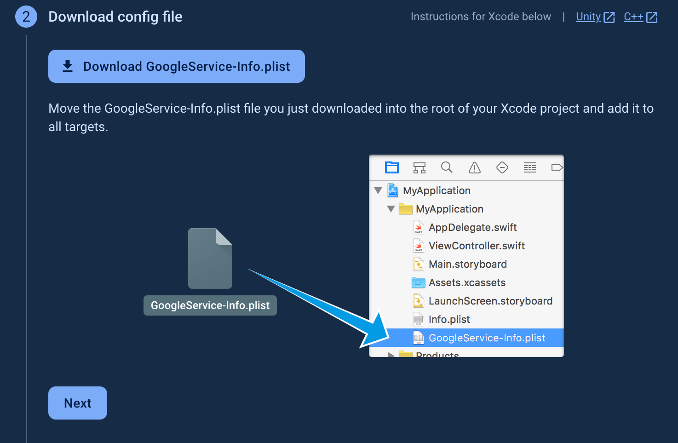This screenshot has width=678, height=443.
Task: Select Xcode find navigator magnifier icon
Action: [x=447, y=167]
